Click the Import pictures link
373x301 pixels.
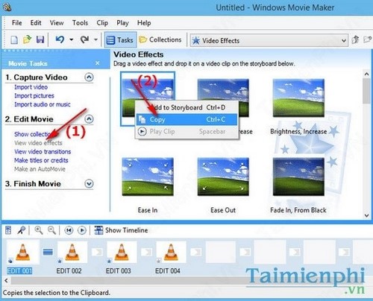(x=34, y=95)
